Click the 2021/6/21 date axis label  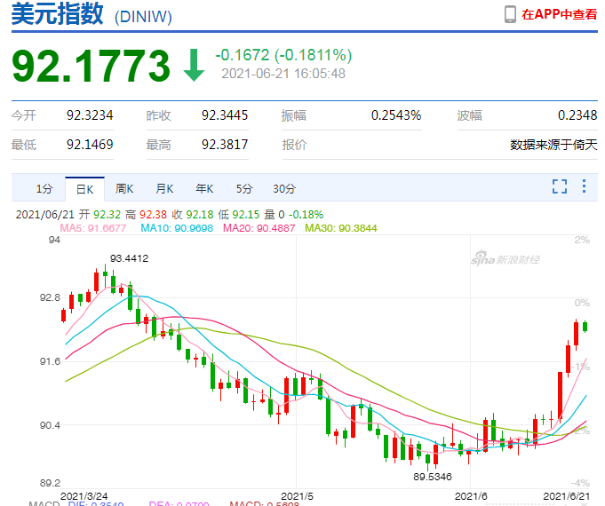(567, 496)
